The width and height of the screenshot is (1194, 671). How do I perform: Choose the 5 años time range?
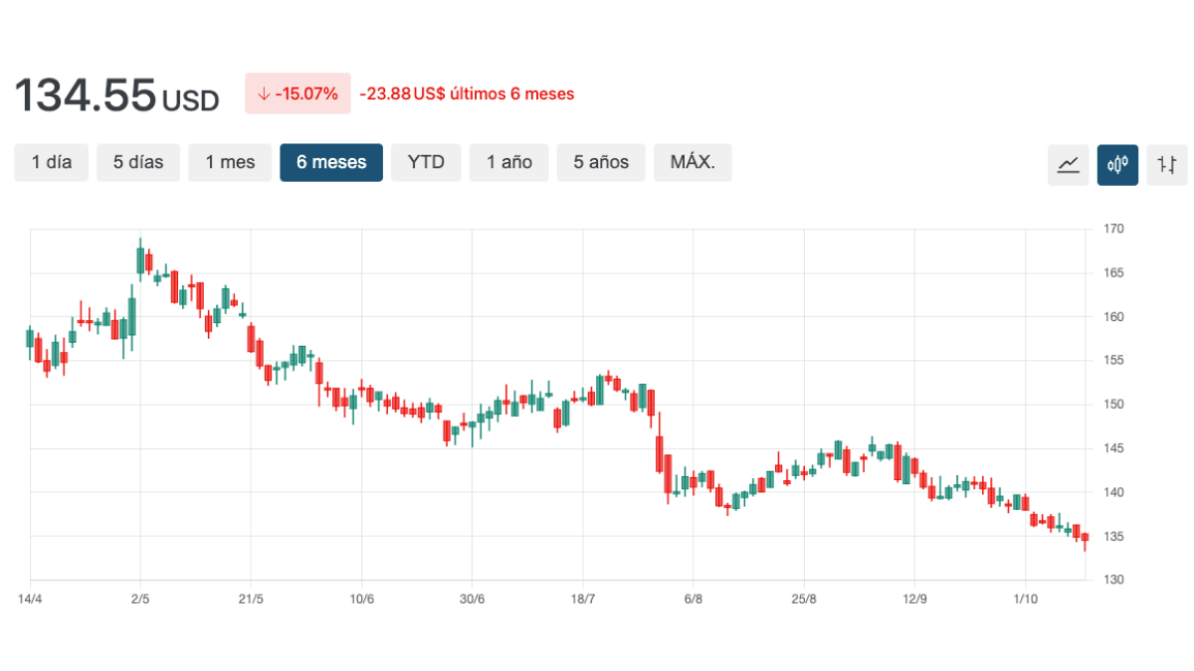click(x=601, y=162)
